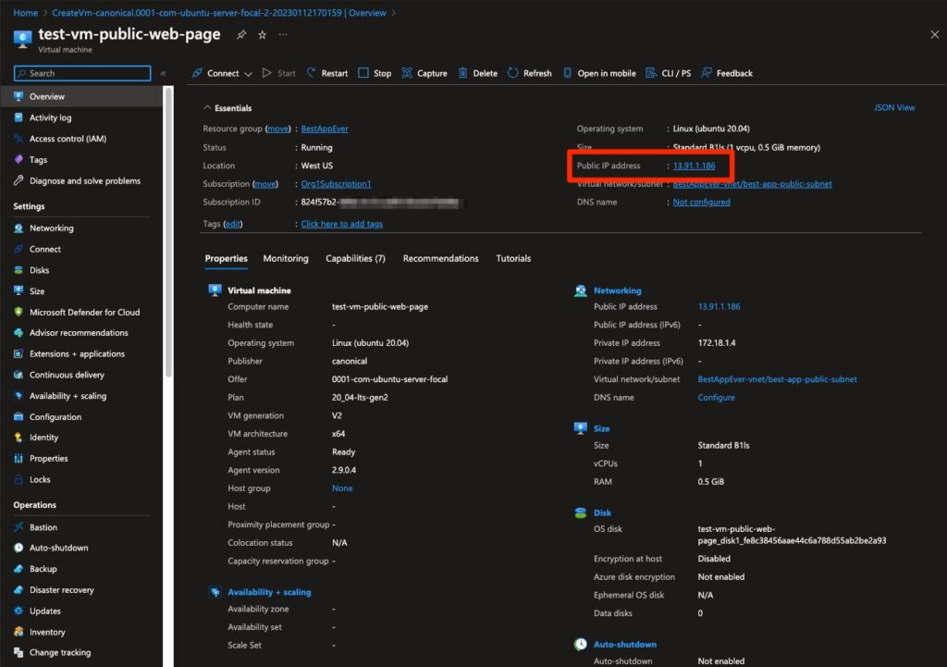The image size is (947, 667).
Task: Open Backup under Operations
Action: coord(43,569)
